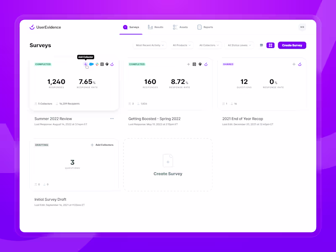Viewport: 336px width, 252px height.
Task: Click the UserEvidence logo
Action: (45, 27)
